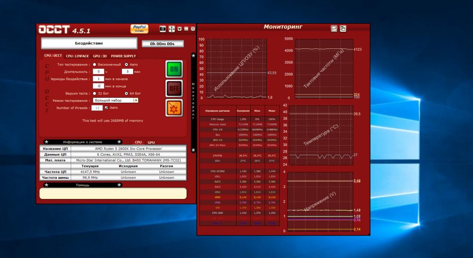
Task: Click the Бездействие status box
Action: point(89,43)
